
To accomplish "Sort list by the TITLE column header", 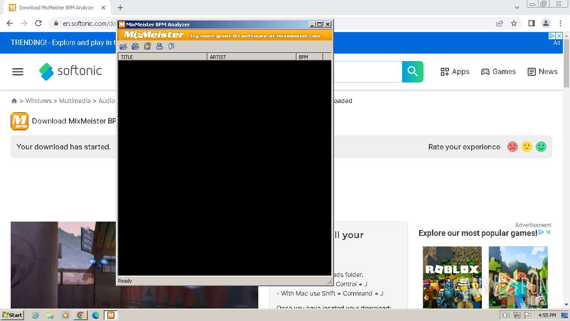I will [163, 57].
